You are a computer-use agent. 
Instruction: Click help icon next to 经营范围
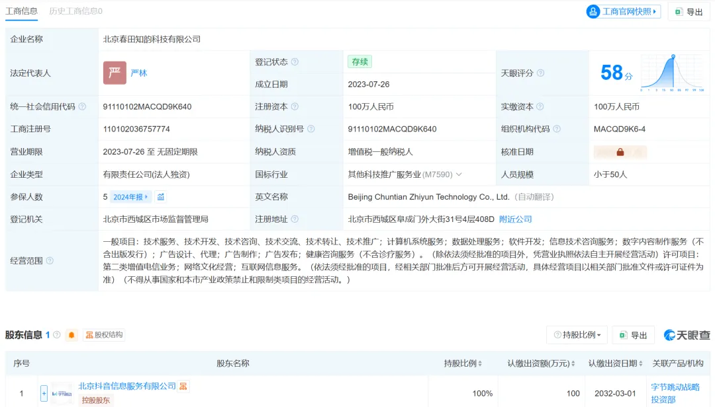[x=50, y=260]
